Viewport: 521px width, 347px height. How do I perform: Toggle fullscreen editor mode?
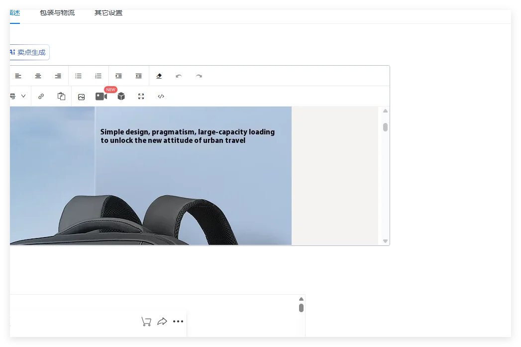pos(141,97)
